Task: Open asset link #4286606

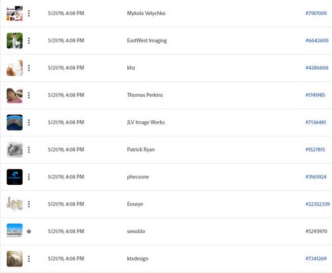Action: 317,68
